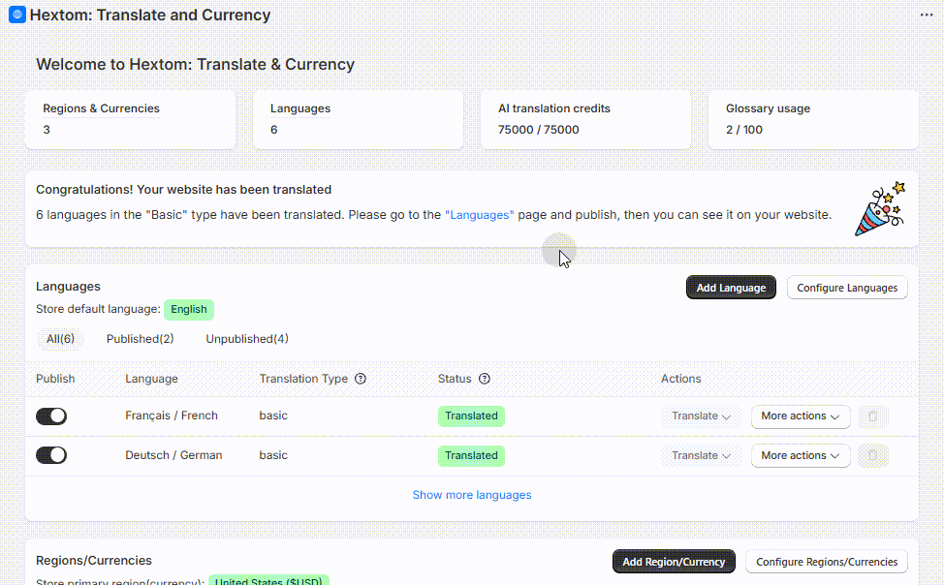Click the Store default language label
Screen dimensions: 944x585
pos(98,309)
